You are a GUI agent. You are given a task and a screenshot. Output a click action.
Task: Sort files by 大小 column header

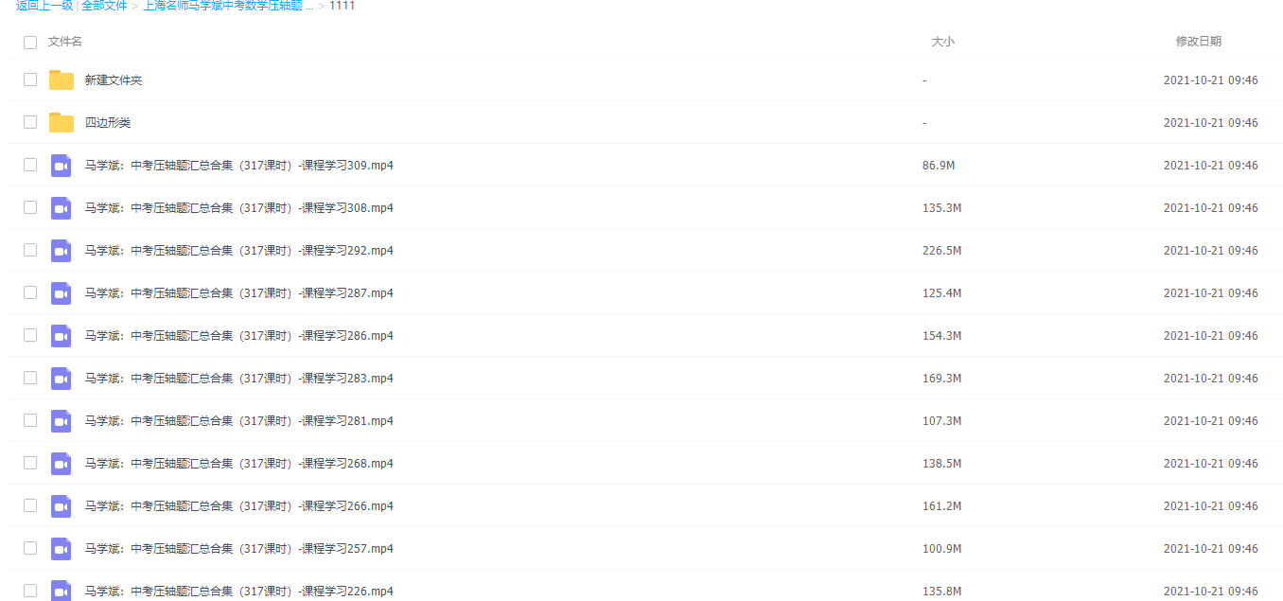tap(942, 42)
